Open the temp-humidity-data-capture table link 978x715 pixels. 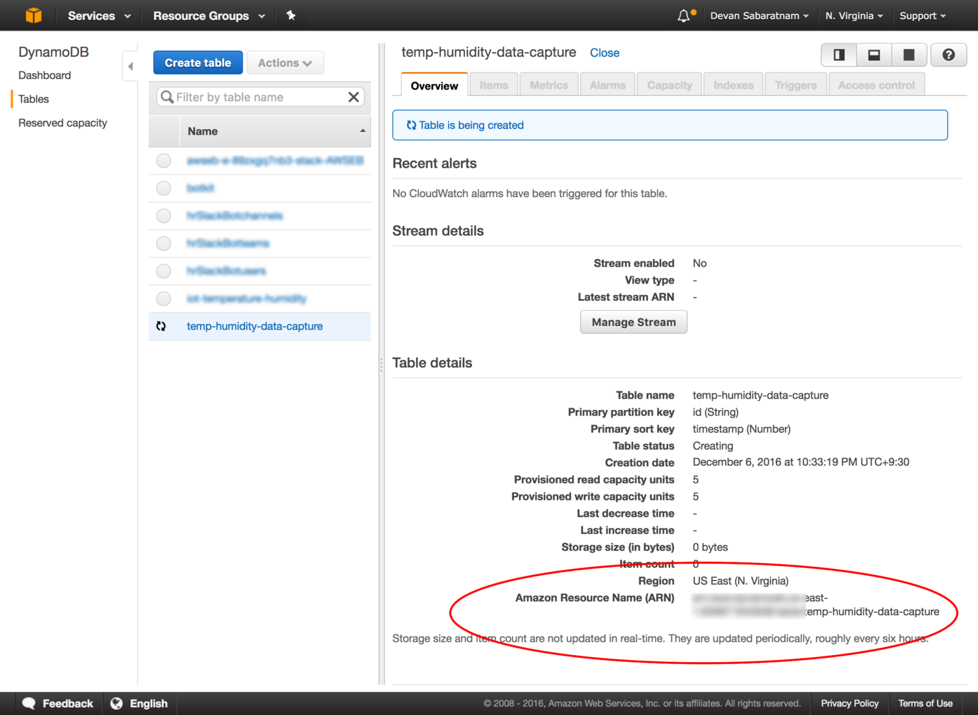pyautogui.click(x=254, y=326)
